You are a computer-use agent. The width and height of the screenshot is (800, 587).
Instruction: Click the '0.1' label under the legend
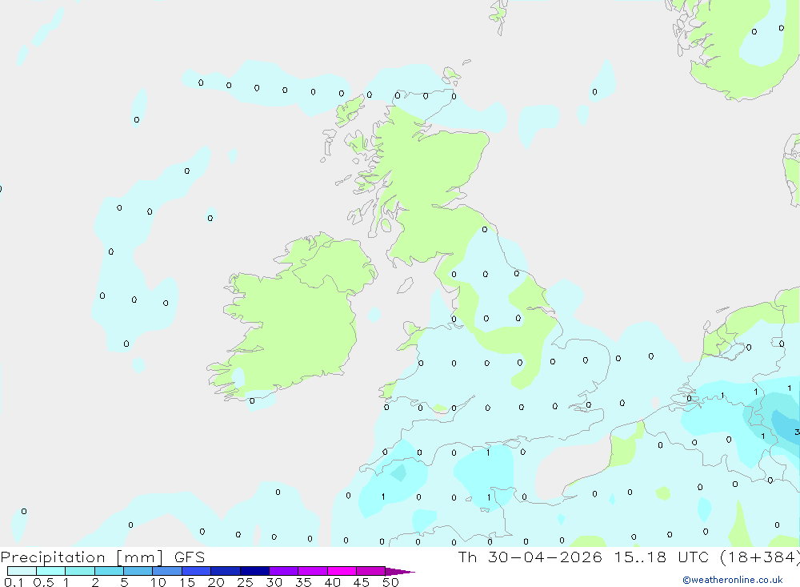coord(14,582)
